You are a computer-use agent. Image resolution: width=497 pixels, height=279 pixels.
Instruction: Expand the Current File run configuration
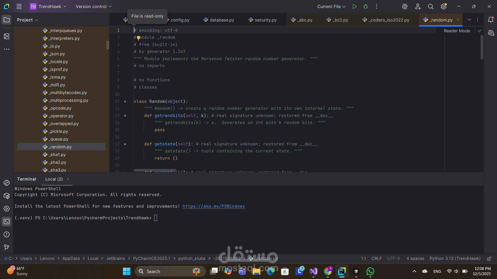point(331,6)
